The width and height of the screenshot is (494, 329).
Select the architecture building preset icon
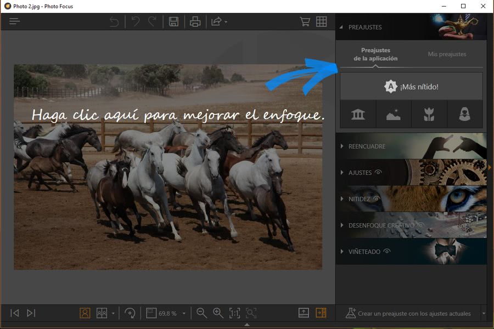click(358, 114)
